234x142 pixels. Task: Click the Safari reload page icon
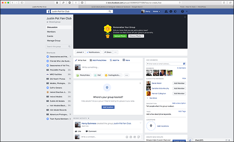tap(180, 3)
